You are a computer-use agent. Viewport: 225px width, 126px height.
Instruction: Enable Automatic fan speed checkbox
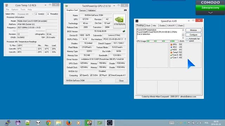(x=187, y=40)
